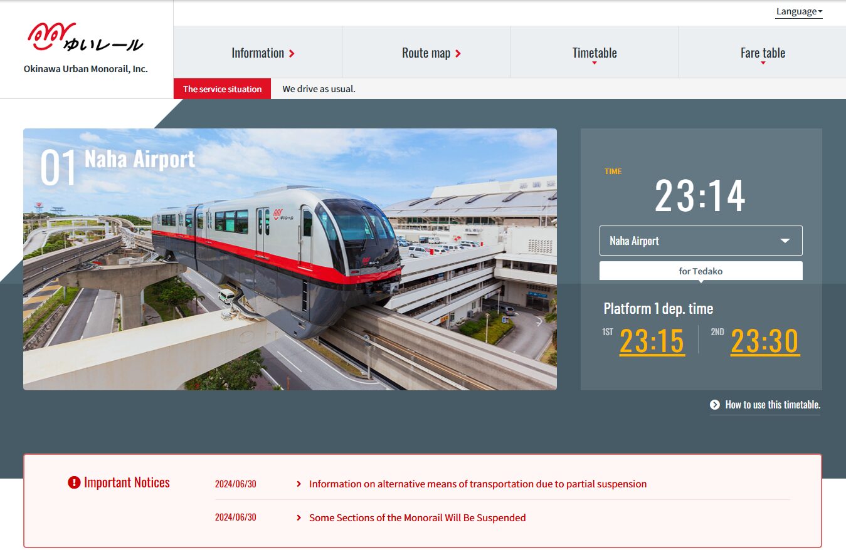The height and width of the screenshot is (550, 846).
Task: Open the 23:30 second departure time link
Action: point(764,341)
